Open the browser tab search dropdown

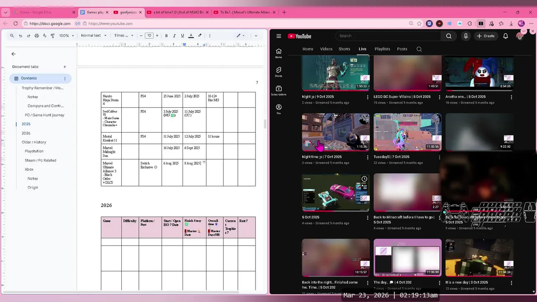pos(5,12)
